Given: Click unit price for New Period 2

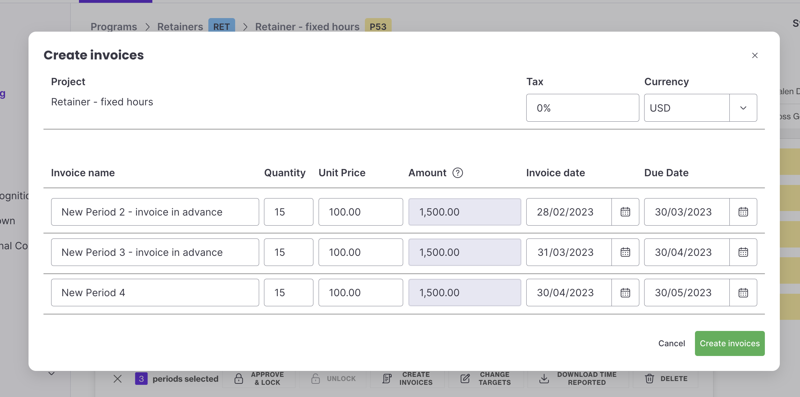Looking at the screenshot, I should click(361, 212).
